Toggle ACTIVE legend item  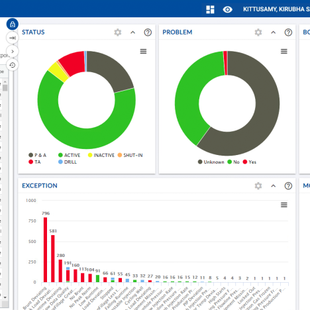(69, 155)
